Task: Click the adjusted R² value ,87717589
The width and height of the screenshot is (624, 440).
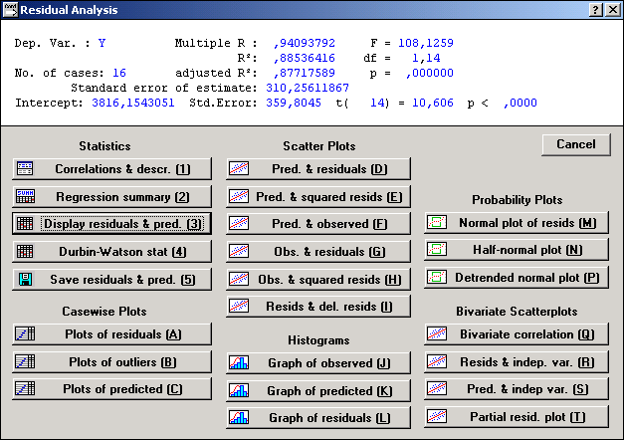Action: pos(305,73)
